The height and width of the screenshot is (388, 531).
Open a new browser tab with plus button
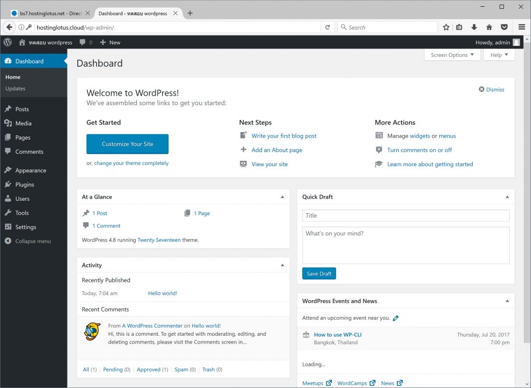(x=190, y=13)
